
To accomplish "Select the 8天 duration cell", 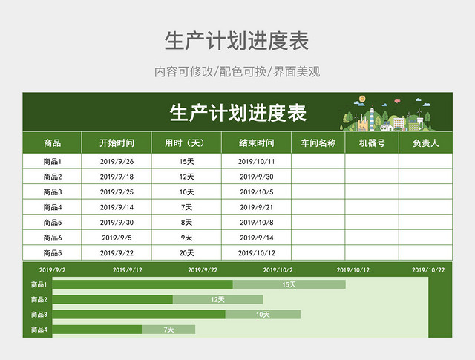I will [186, 222].
